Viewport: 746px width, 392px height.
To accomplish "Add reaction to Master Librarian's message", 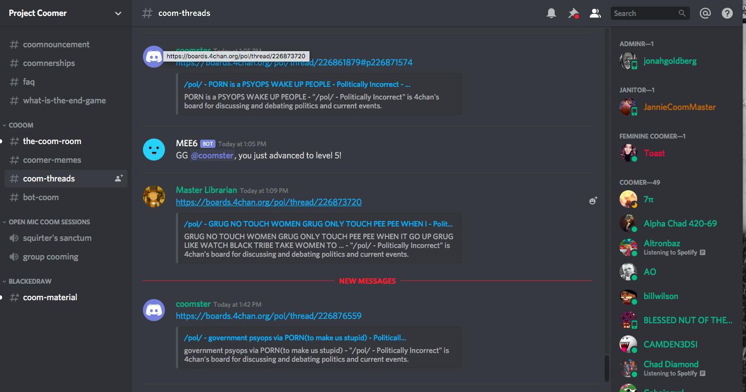I will pyautogui.click(x=593, y=201).
